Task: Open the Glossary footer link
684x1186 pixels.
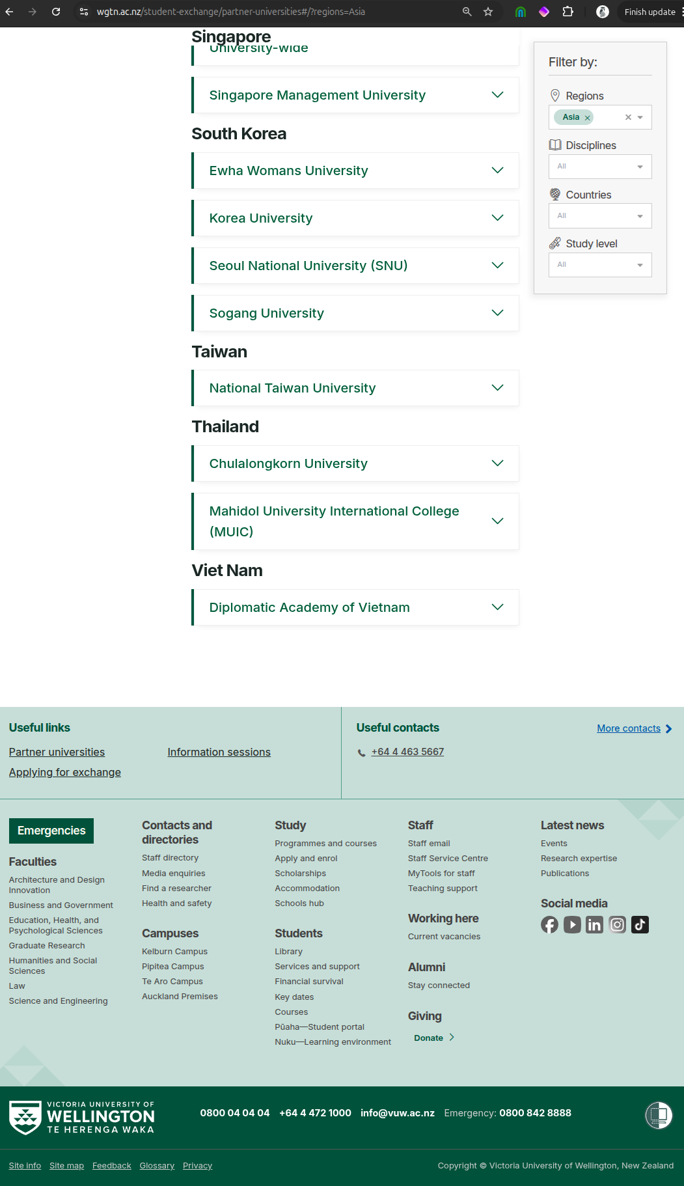Action: point(157,1166)
